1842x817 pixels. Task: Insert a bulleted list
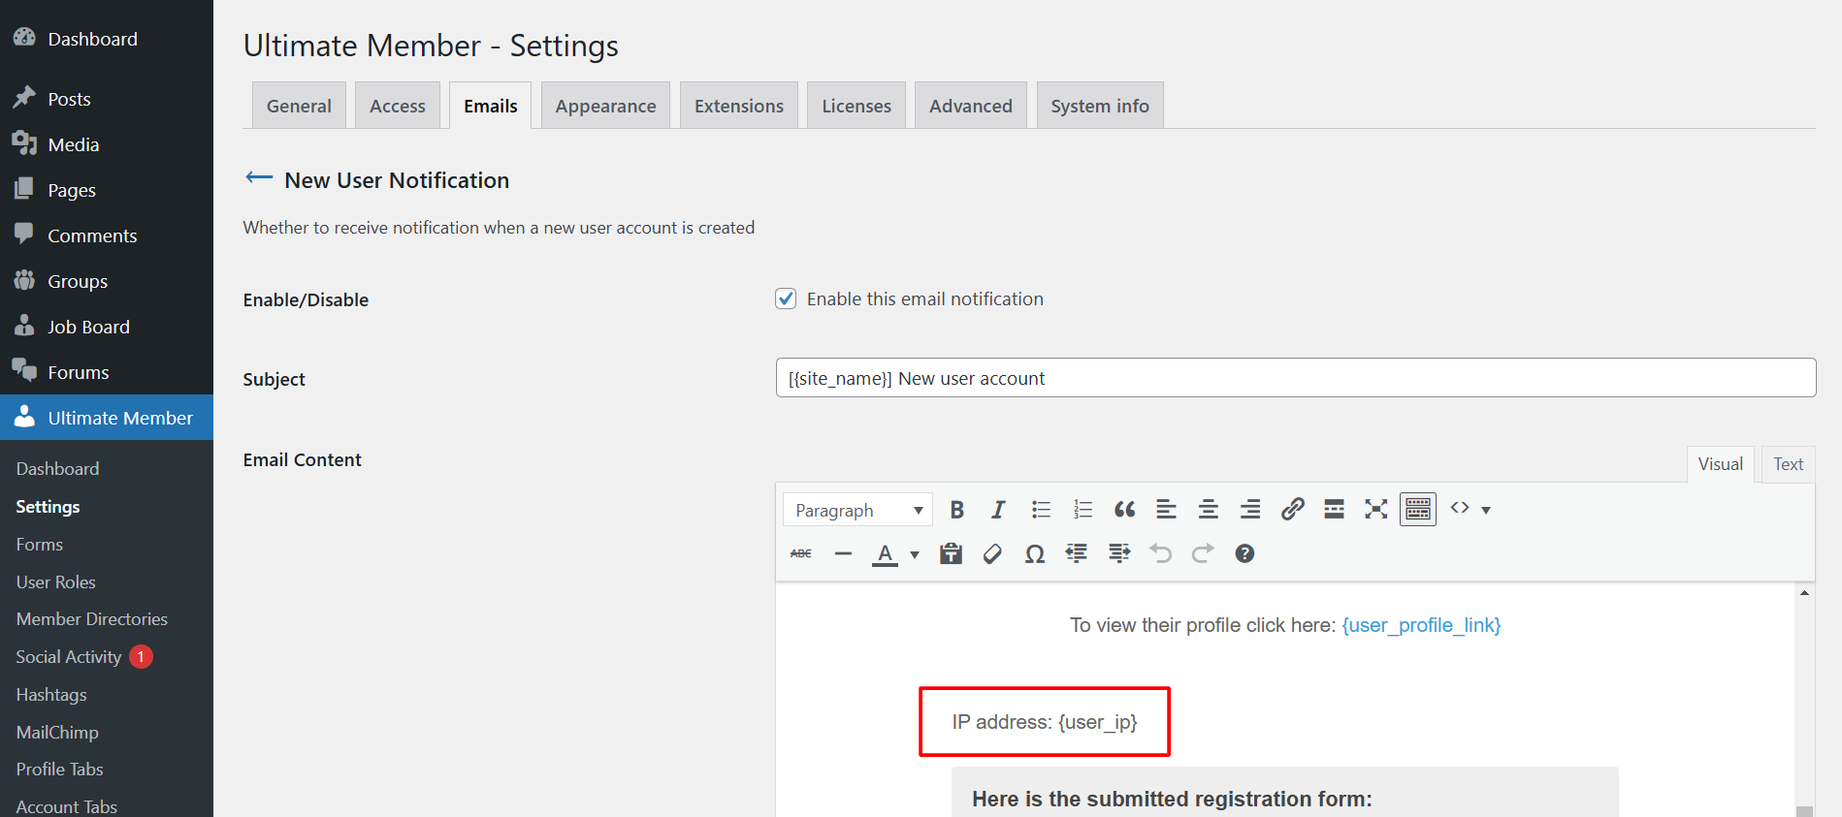1041,510
